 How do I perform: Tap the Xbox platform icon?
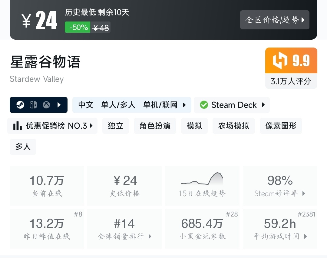click(x=46, y=105)
